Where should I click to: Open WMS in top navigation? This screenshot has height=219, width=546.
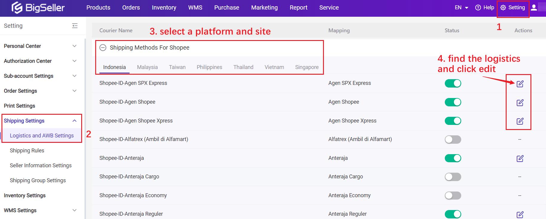click(x=195, y=7)
